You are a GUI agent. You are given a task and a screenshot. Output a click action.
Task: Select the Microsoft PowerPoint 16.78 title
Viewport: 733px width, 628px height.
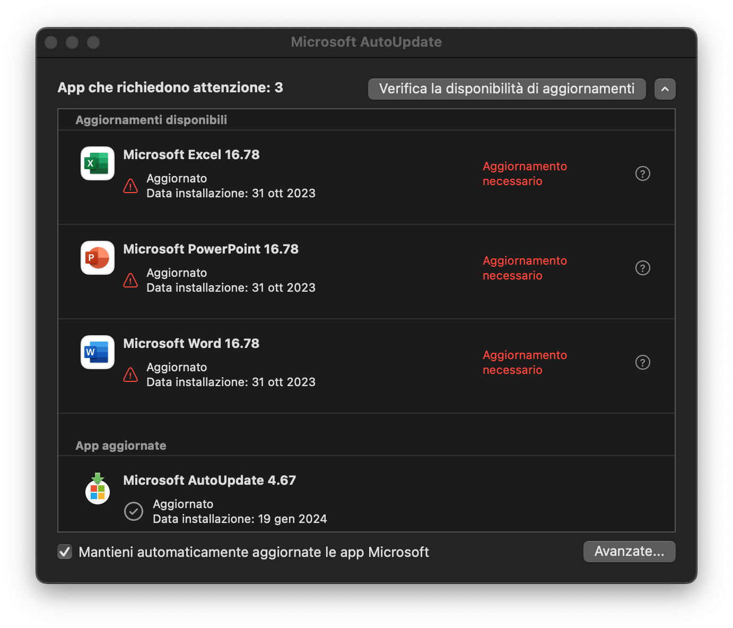click(x=211, y=249)
